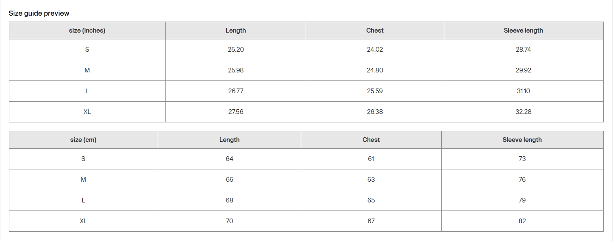Click the 28.74 sleeve length cell
The width and height of the screenshot is (613, 241).
[523, 50]
